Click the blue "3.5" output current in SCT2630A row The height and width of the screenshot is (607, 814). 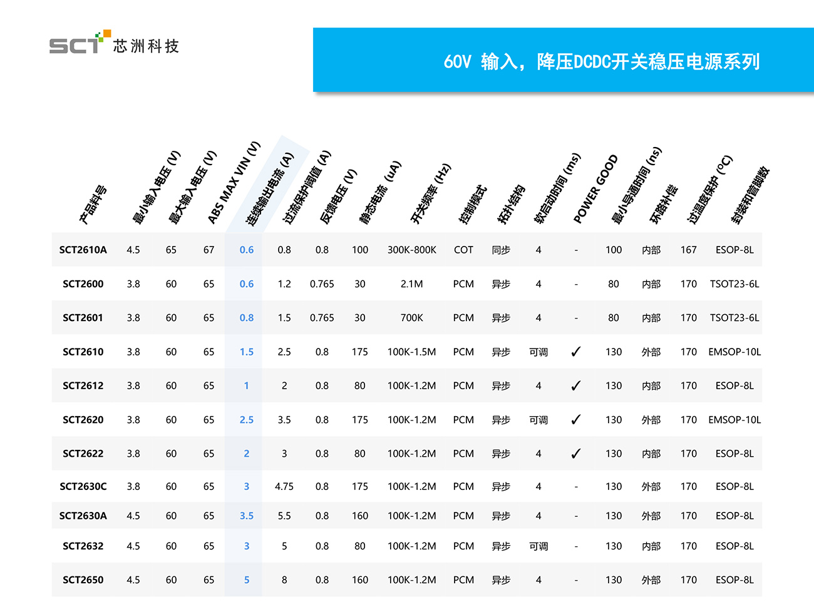tap(247, 516)
